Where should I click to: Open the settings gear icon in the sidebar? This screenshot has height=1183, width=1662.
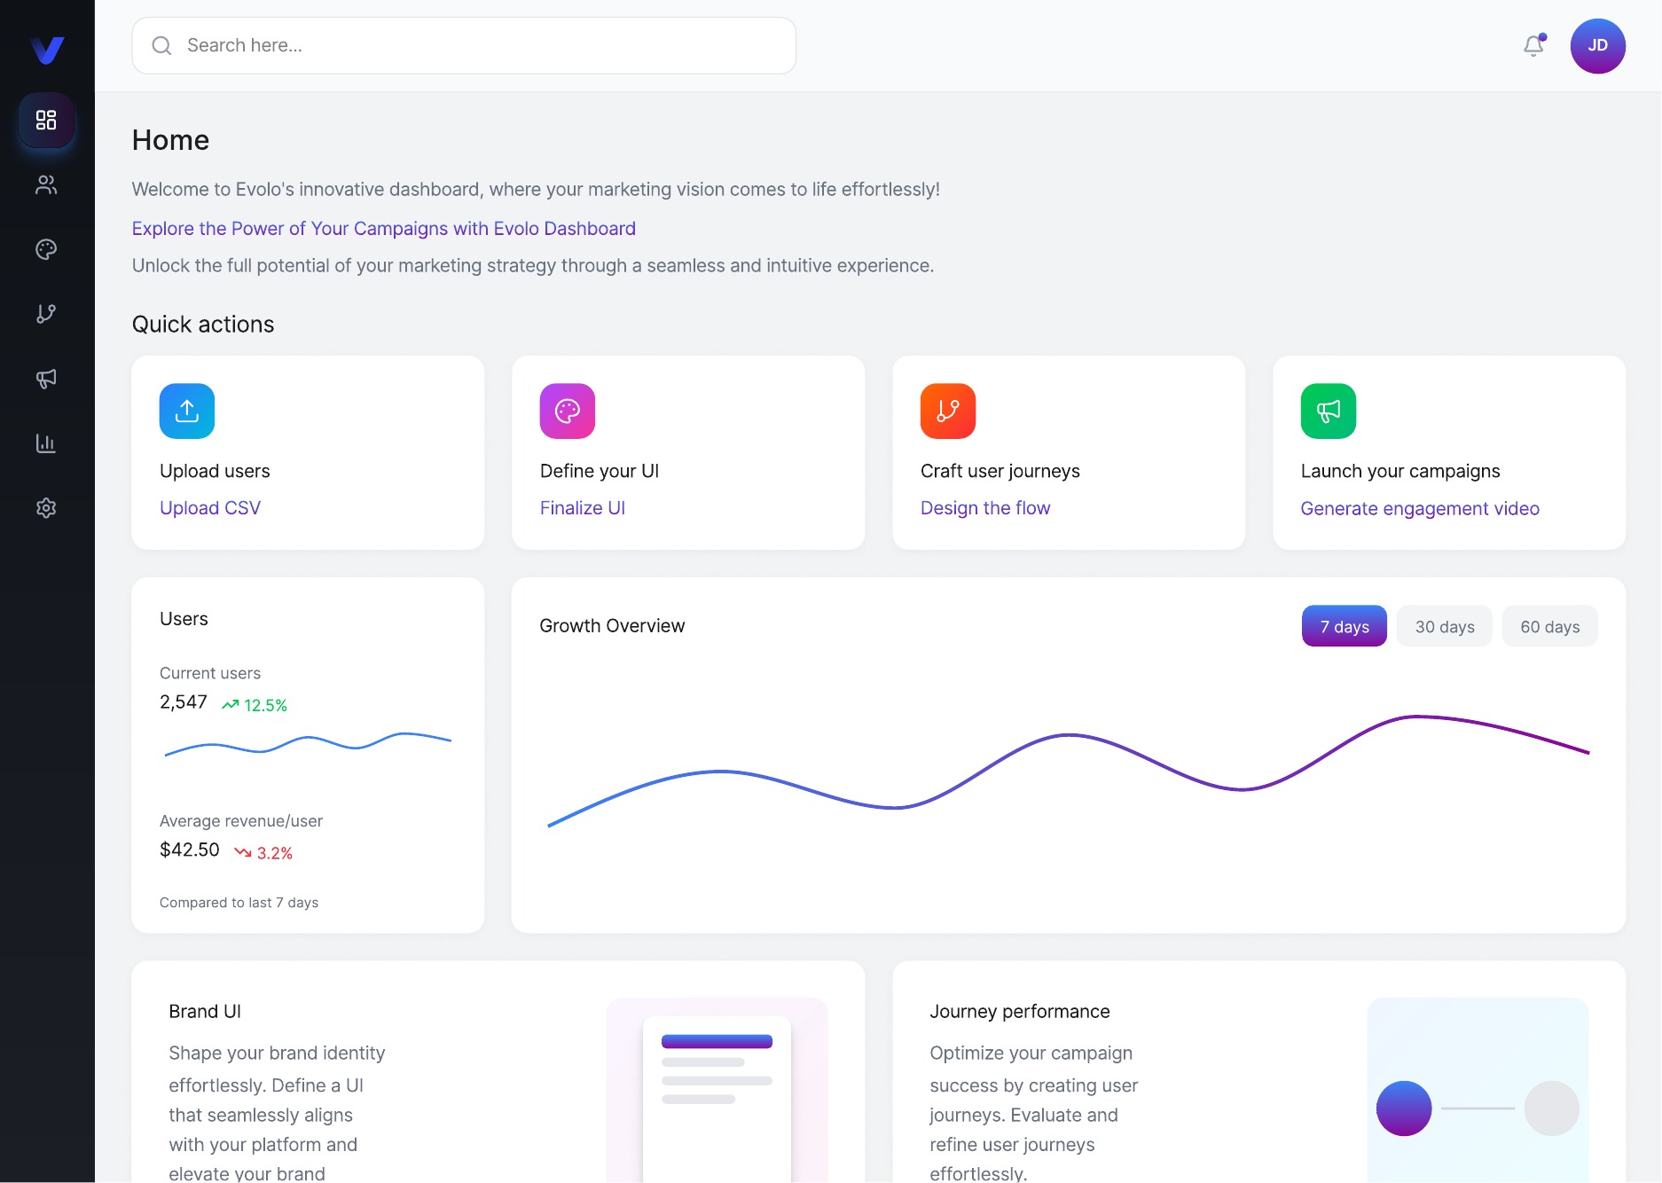tap(46, 508)
